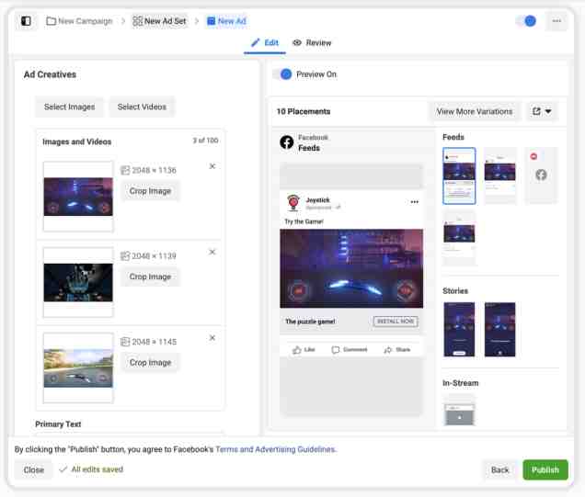This screenshot has width=585, height=497.
Task: Select the disabled Feeds placement with red icon
Action: click(x=541, y=175)
